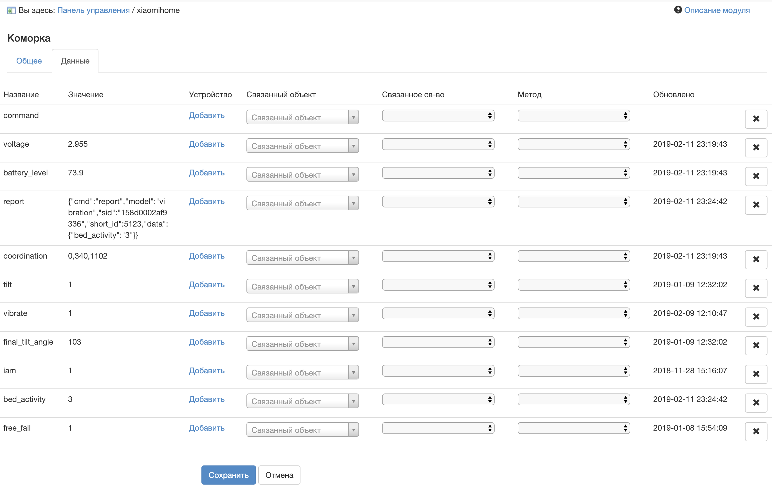Remove the voltage property row
Screen dimensions: 772x502
click(755, 148)
